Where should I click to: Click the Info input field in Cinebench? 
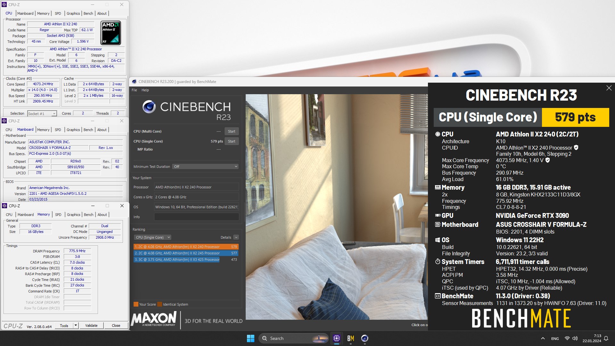[x=196, y=217]
